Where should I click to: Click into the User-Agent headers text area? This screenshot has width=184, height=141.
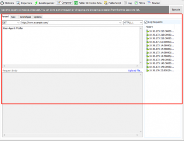(x=71, y=45)
